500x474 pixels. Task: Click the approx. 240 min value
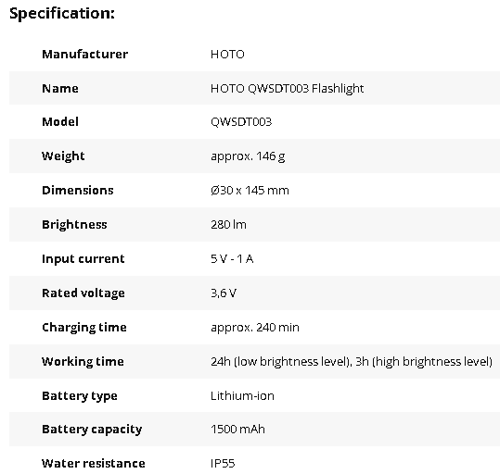point(255,328)
